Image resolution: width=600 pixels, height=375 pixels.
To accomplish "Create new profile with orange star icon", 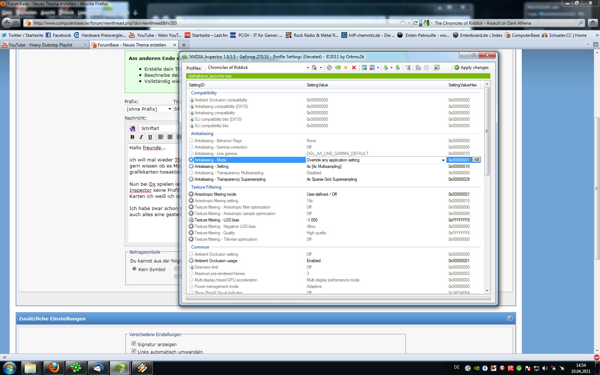I will click(346, 67).
